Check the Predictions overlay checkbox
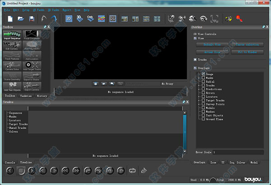Screen dimensions: 271x185 tap(203, 89)
